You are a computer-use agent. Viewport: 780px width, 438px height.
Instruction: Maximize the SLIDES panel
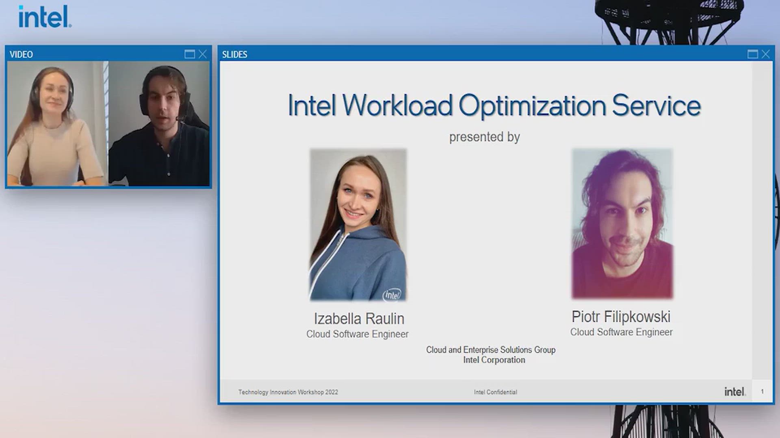tap(753, 54)
